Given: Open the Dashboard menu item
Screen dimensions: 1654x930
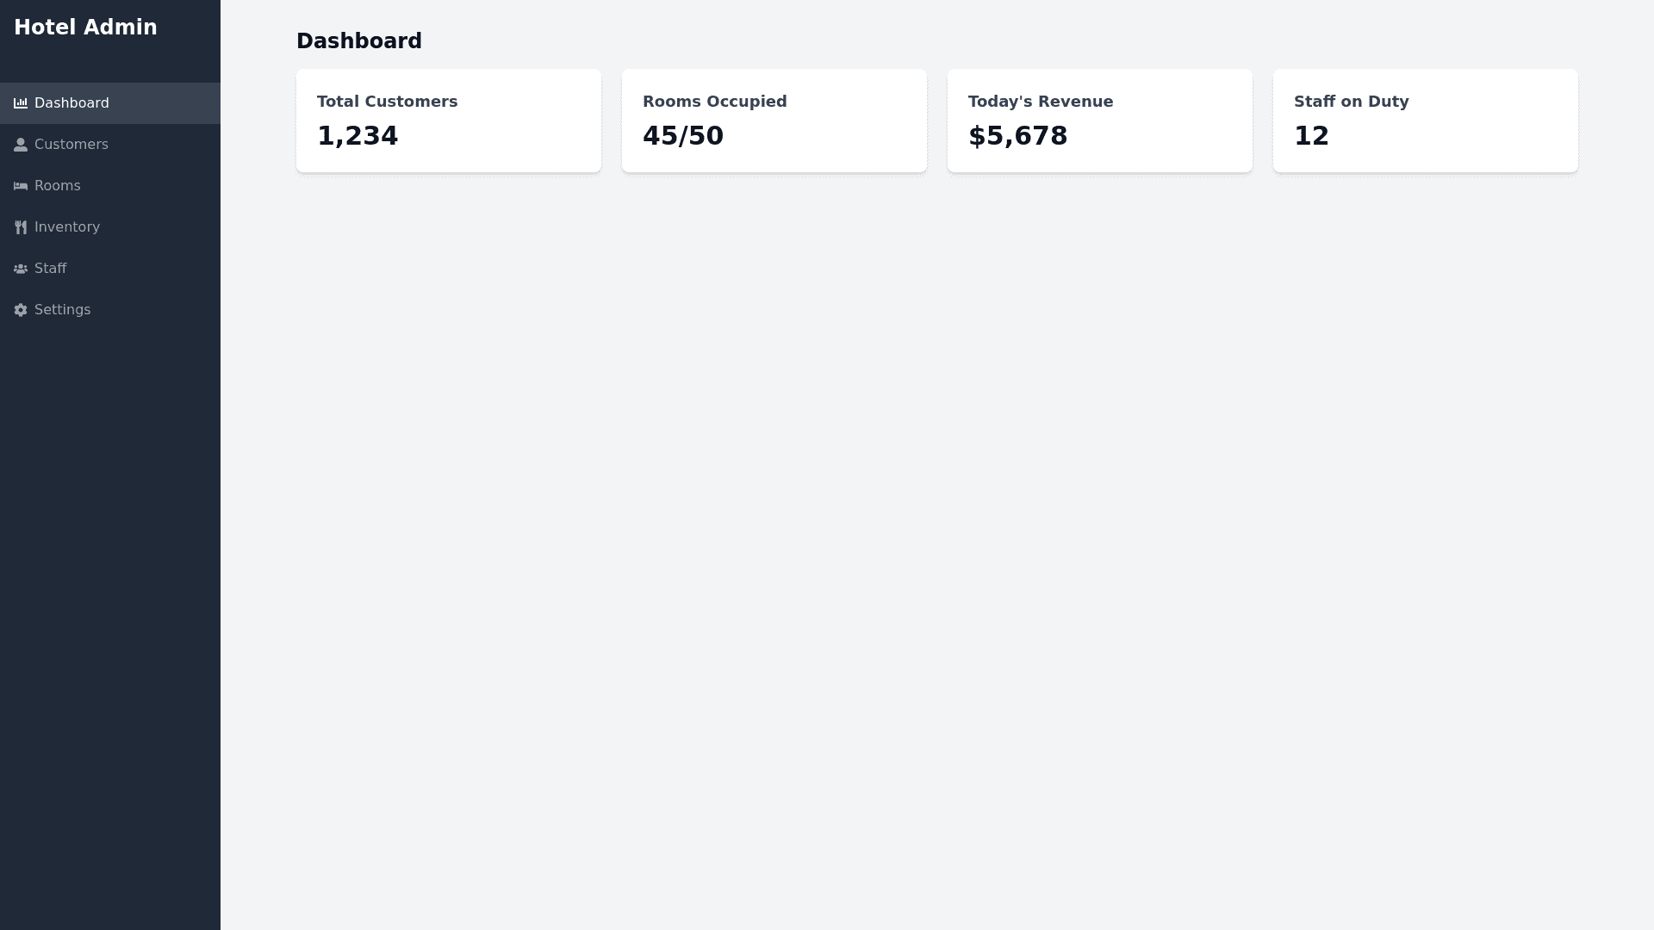Looking at the screenshot, I should pos(72,103).
